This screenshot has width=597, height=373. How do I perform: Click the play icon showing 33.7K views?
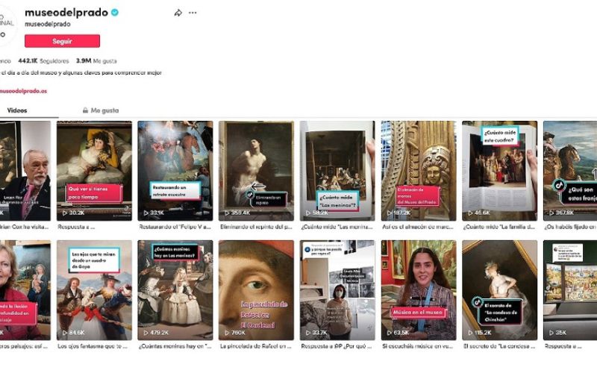pos(308,333)
